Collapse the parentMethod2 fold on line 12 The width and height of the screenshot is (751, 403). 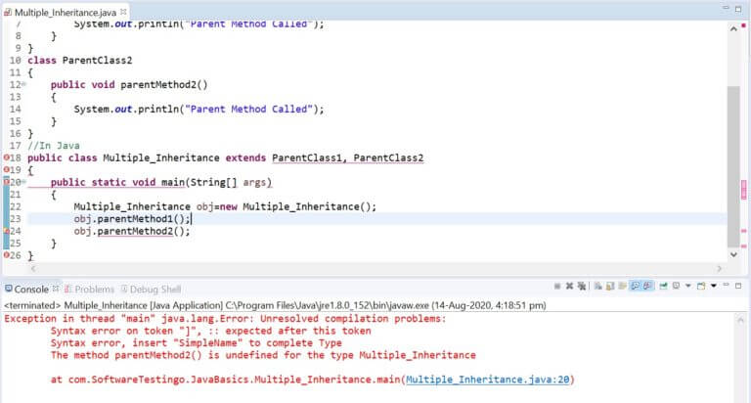tap(23, 86)
